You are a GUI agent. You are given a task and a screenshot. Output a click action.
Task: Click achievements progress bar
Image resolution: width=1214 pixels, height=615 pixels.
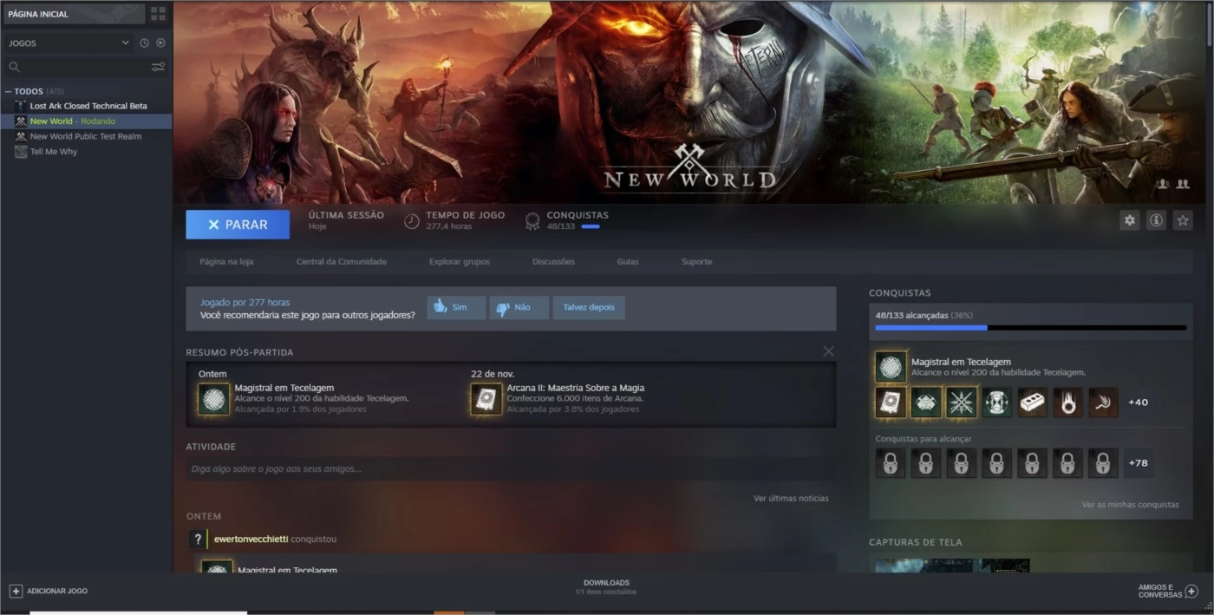1031,328
